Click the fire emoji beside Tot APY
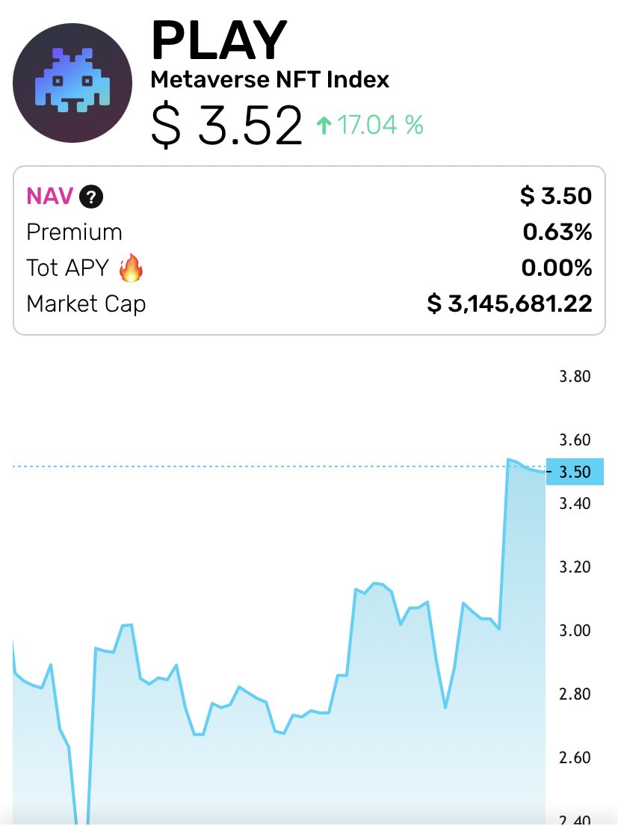This screenshot has width=618, height=826. click(131, 268)
